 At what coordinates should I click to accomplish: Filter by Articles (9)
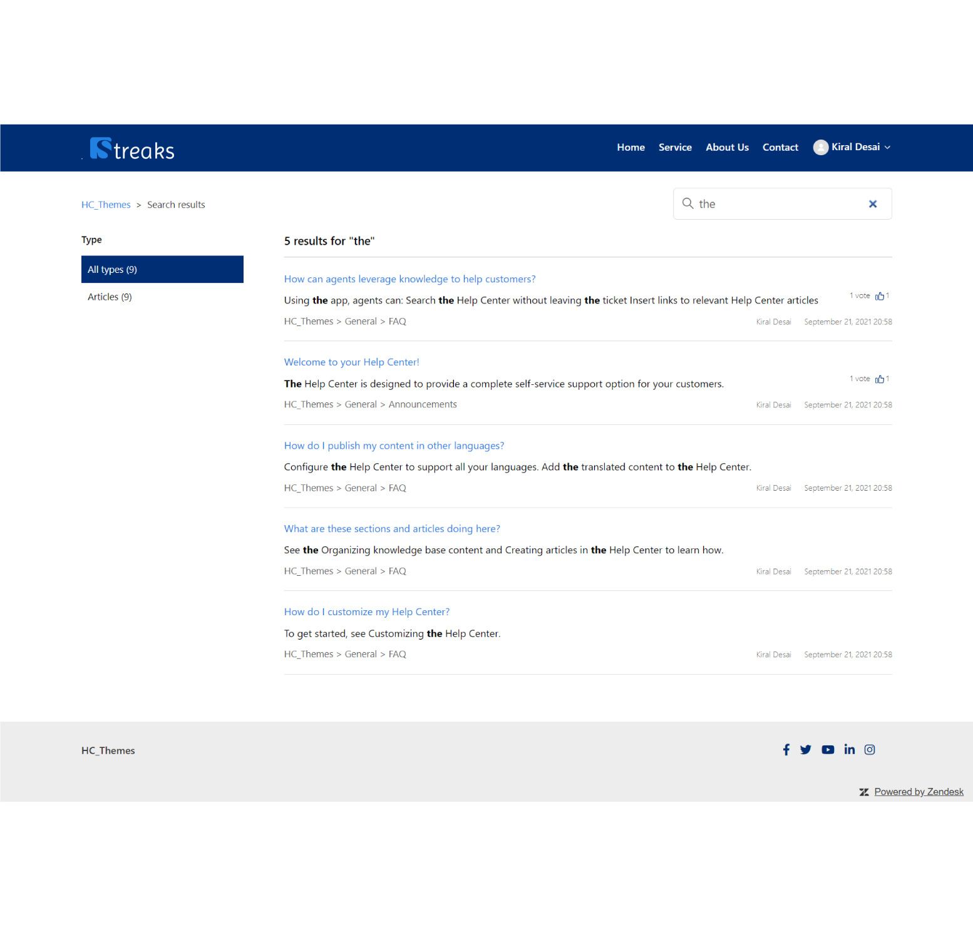click(110, 297)
